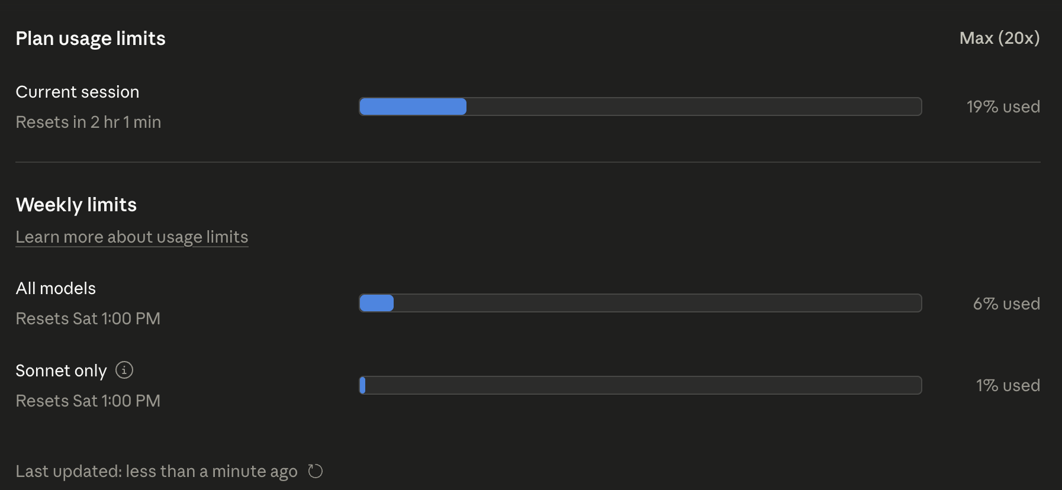Click the refresh icon next to Last updated

pos(316,471)
